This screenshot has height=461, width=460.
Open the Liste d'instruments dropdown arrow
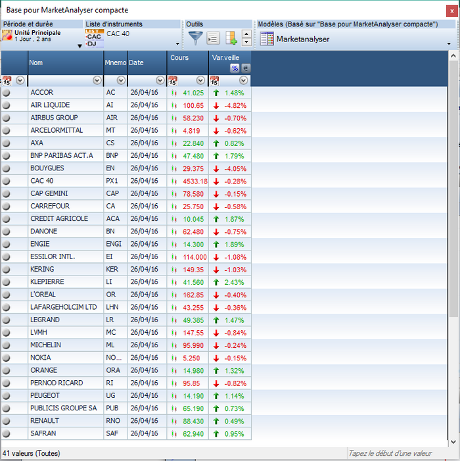tap(177, 44)
